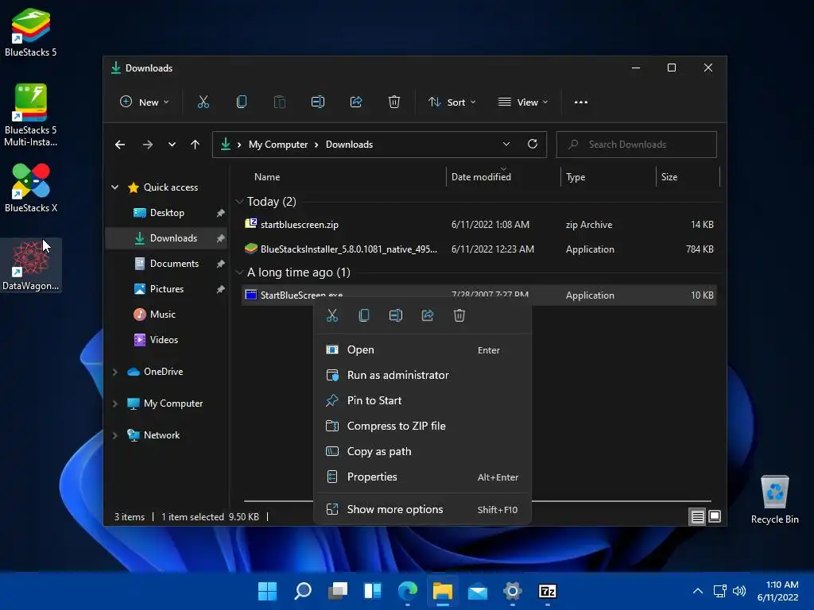This screenshot has height=610, width=814.
Task: Click the Copy icon in the Explorer toolbar
Action: [x=242, y=102]
